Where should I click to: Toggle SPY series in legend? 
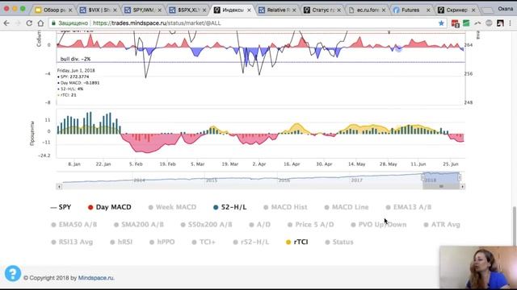tap(61, 207)
